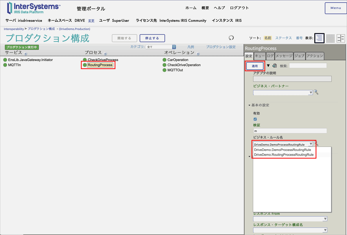Choose DriveDemo.DemoProcessRoutingRule from the list
The width and height of the screenshot is (347, 235).
tap(283, 150)
